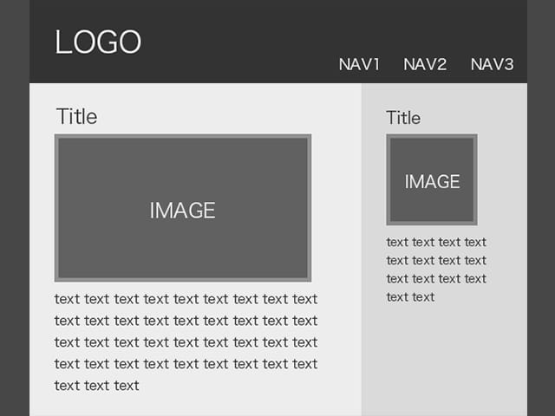Click the LOGO in the header
The height and width of the screenshot is (416, 555).
click(98, 42)
